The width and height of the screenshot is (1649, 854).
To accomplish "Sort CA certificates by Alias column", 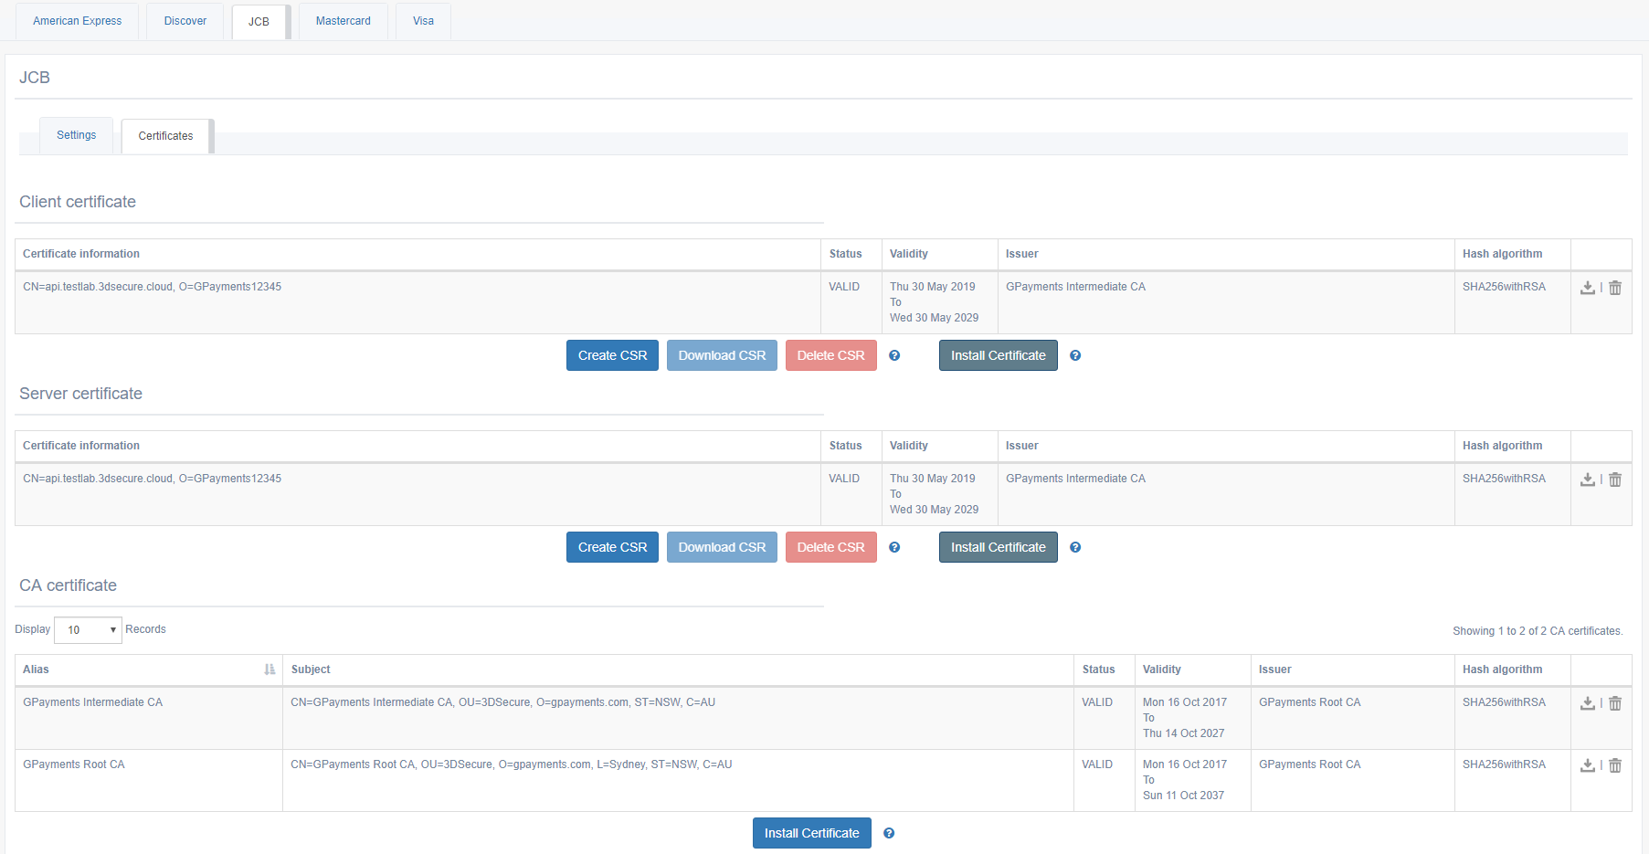I will click(x=270, y=669).
